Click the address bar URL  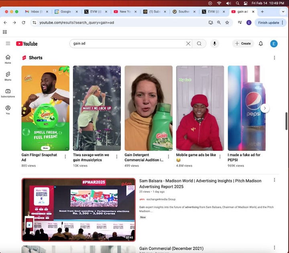pyautogui.click(x=77, y=22)
